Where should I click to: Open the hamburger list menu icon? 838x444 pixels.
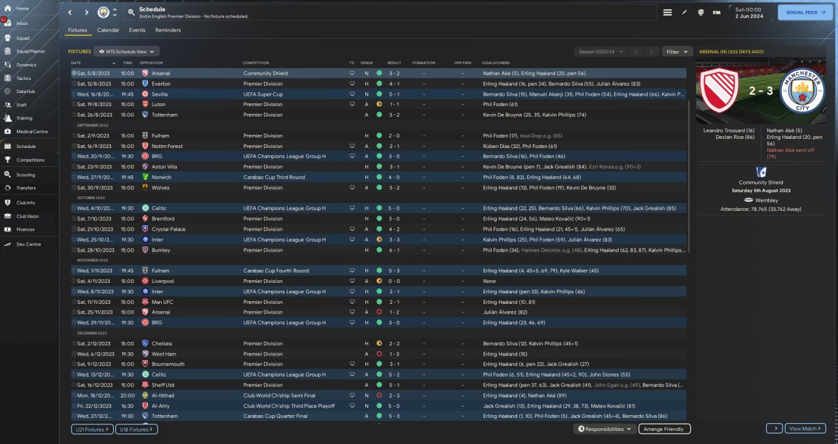click(667, 12)
